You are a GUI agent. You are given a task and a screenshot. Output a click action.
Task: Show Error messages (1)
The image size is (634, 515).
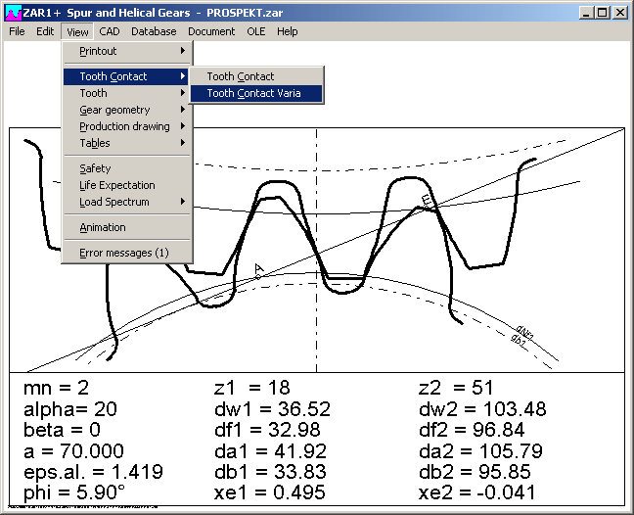[123, 253]
